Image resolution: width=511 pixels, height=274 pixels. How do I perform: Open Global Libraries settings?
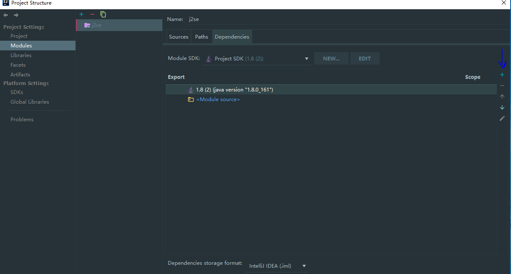pyautogui.click(x=30, y=102)
